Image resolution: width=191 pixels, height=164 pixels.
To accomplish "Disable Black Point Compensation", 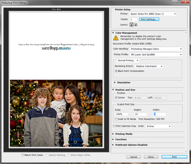I will [x=116, y=71].
